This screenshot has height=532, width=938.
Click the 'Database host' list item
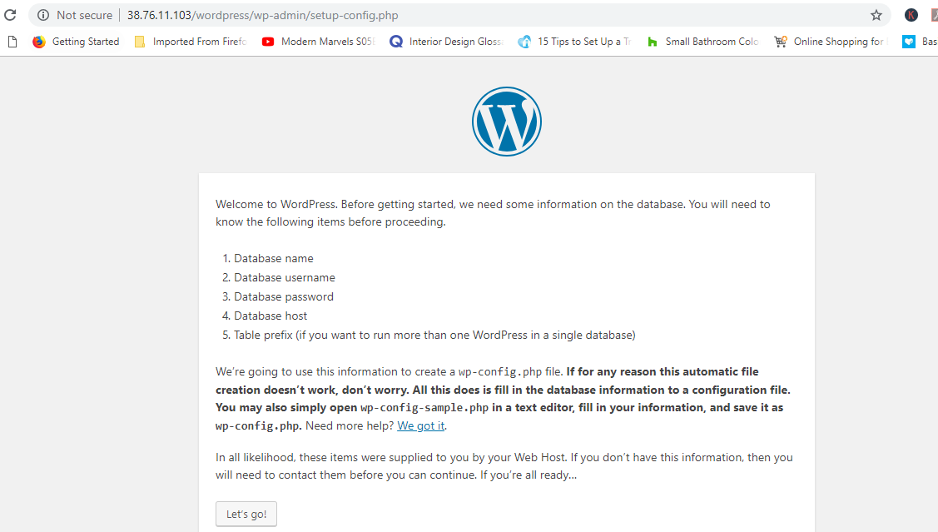click(x=270, y=316)
